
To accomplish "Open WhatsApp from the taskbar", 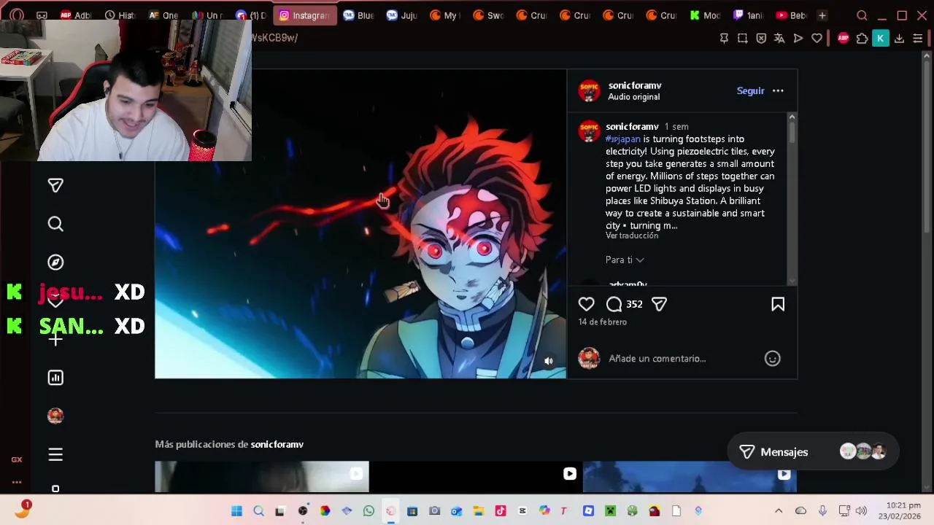I will (x=368, y=511).
